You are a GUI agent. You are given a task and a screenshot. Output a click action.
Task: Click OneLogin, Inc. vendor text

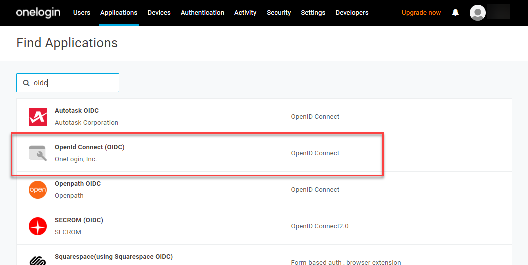76,159
